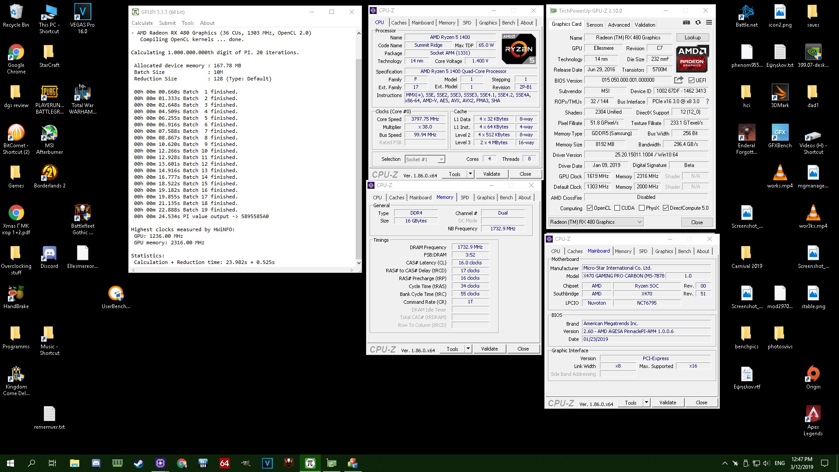Open Tools dropdown arrow in CPU-Z Memory window
The height and width of the screenshot is (472, 839).
coord(468,349)
